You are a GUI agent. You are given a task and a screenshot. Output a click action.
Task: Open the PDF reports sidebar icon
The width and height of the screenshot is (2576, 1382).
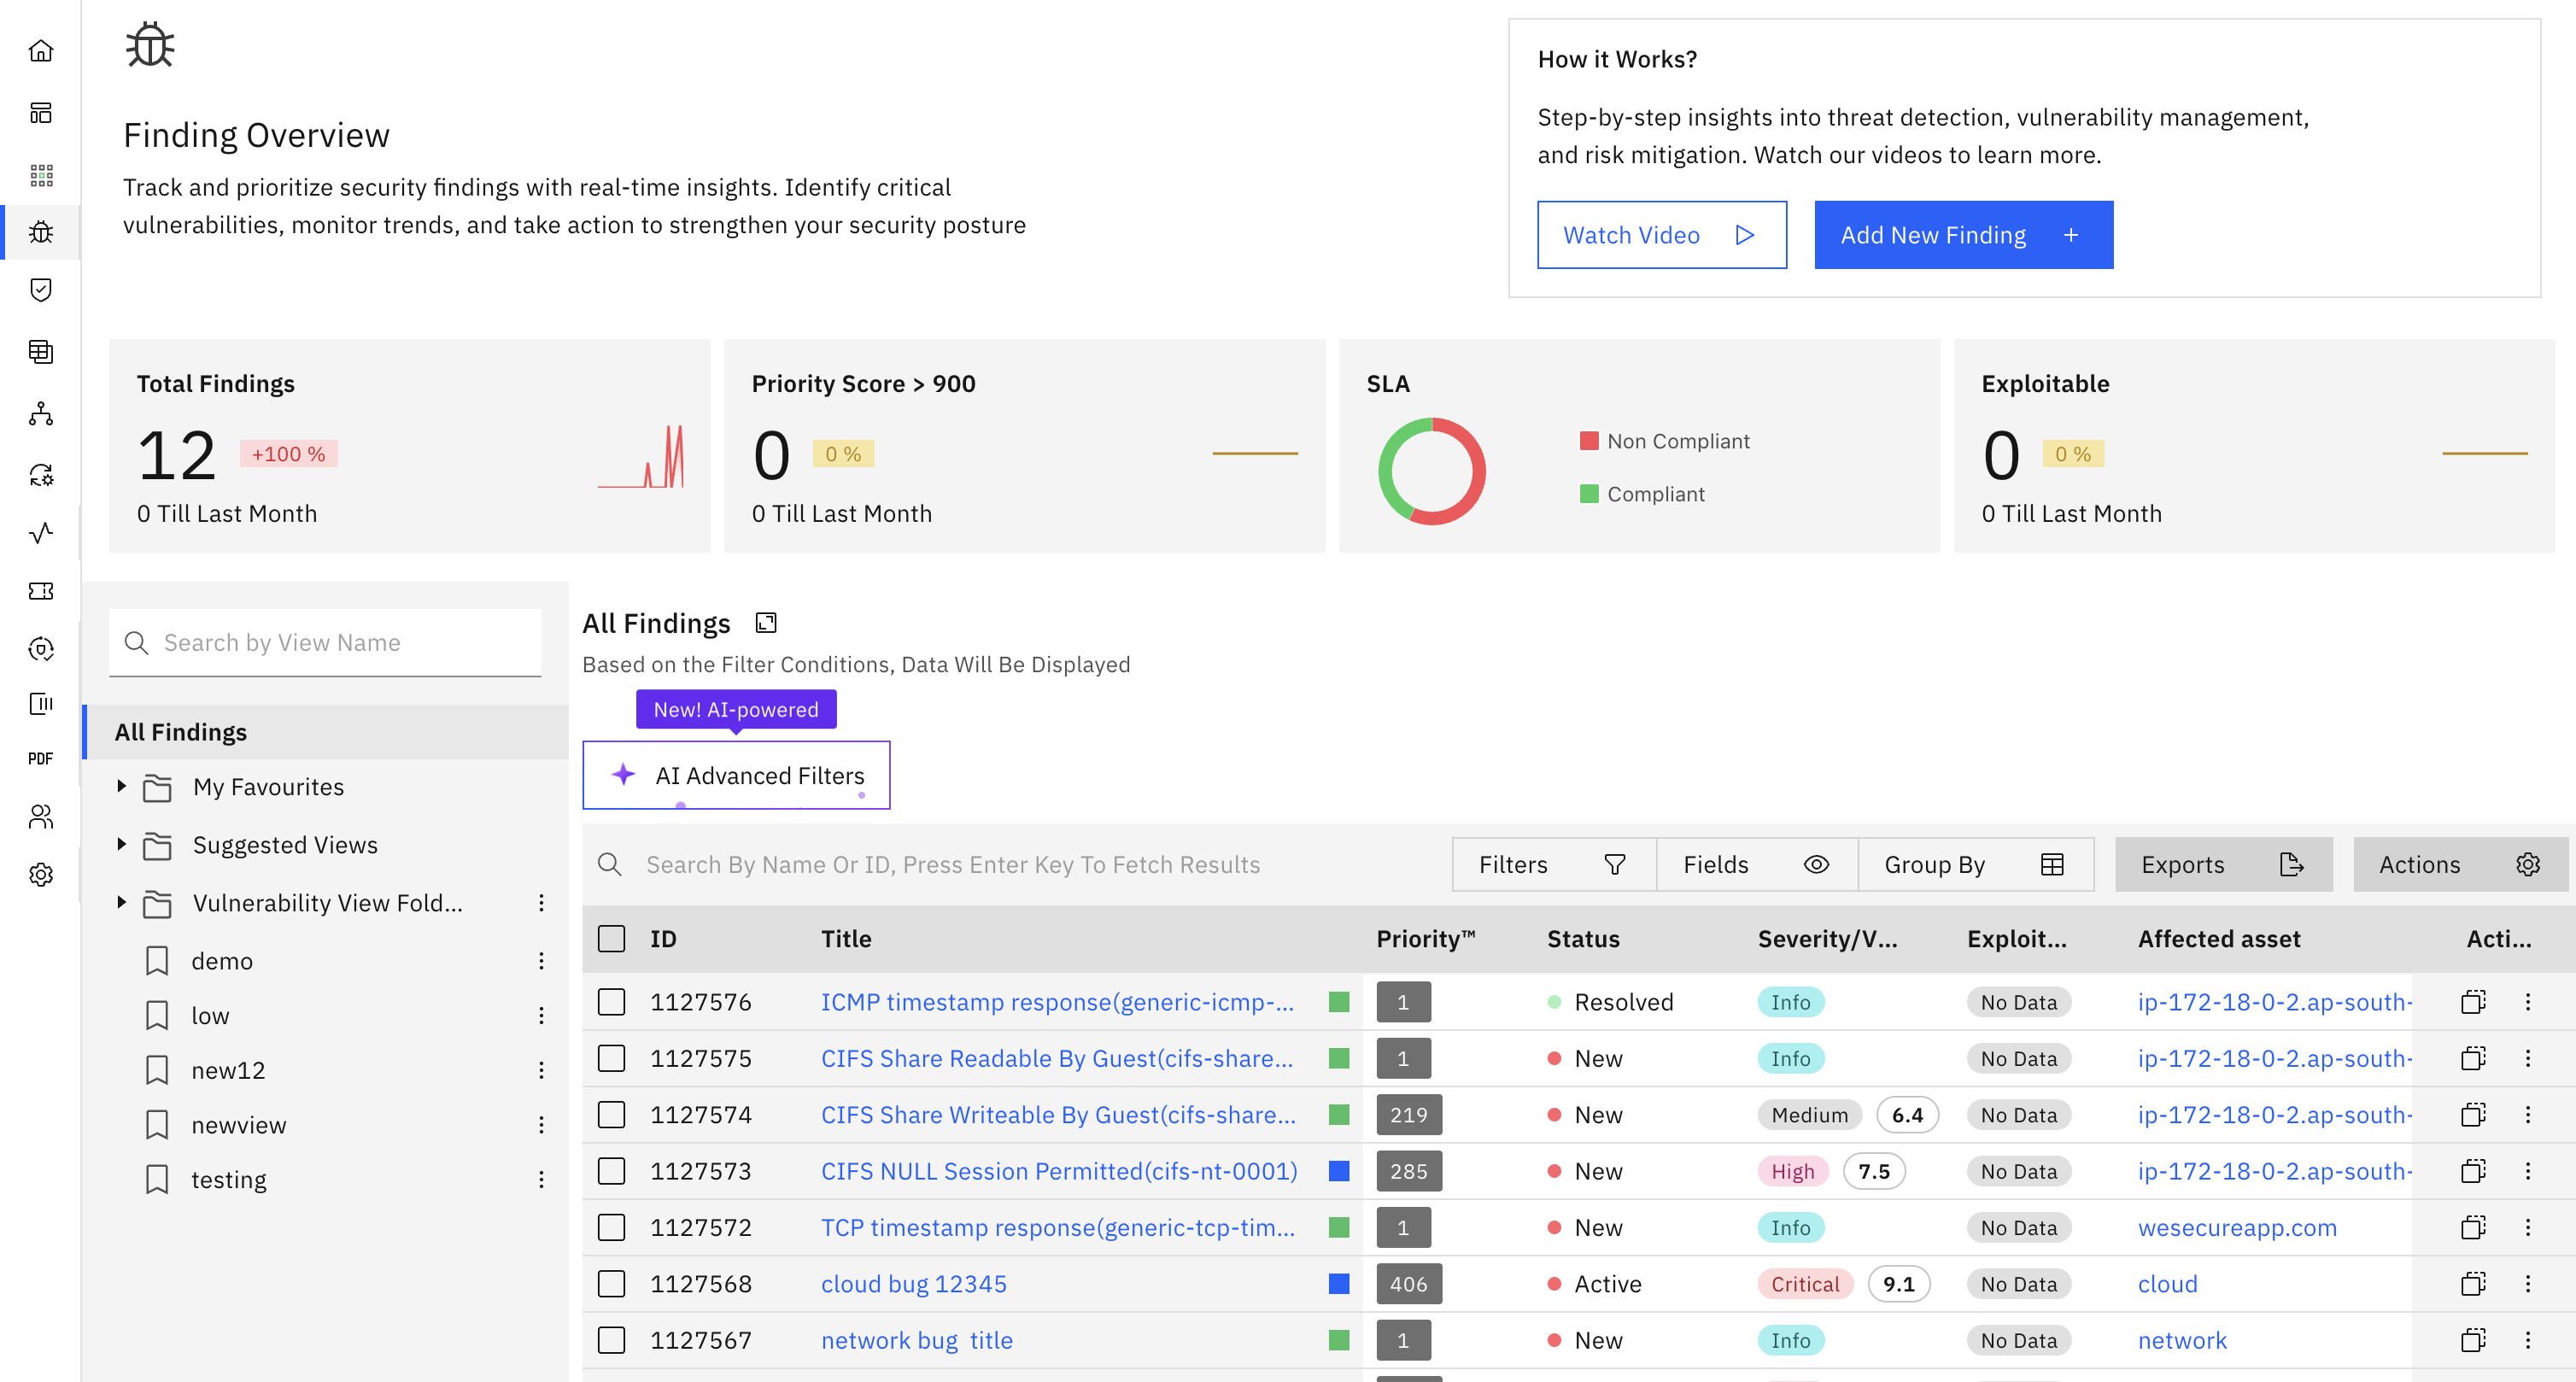pyautogui.click(x=41, y=759)
